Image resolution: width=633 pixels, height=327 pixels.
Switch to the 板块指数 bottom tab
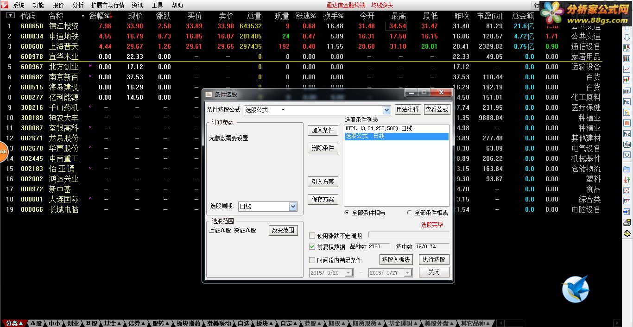pos(188,323)
